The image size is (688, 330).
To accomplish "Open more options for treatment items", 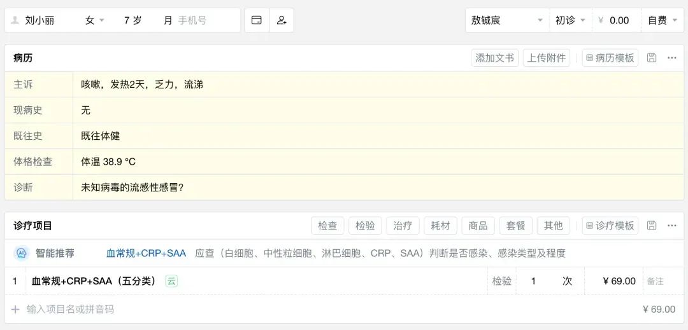I will click(671, 226).
